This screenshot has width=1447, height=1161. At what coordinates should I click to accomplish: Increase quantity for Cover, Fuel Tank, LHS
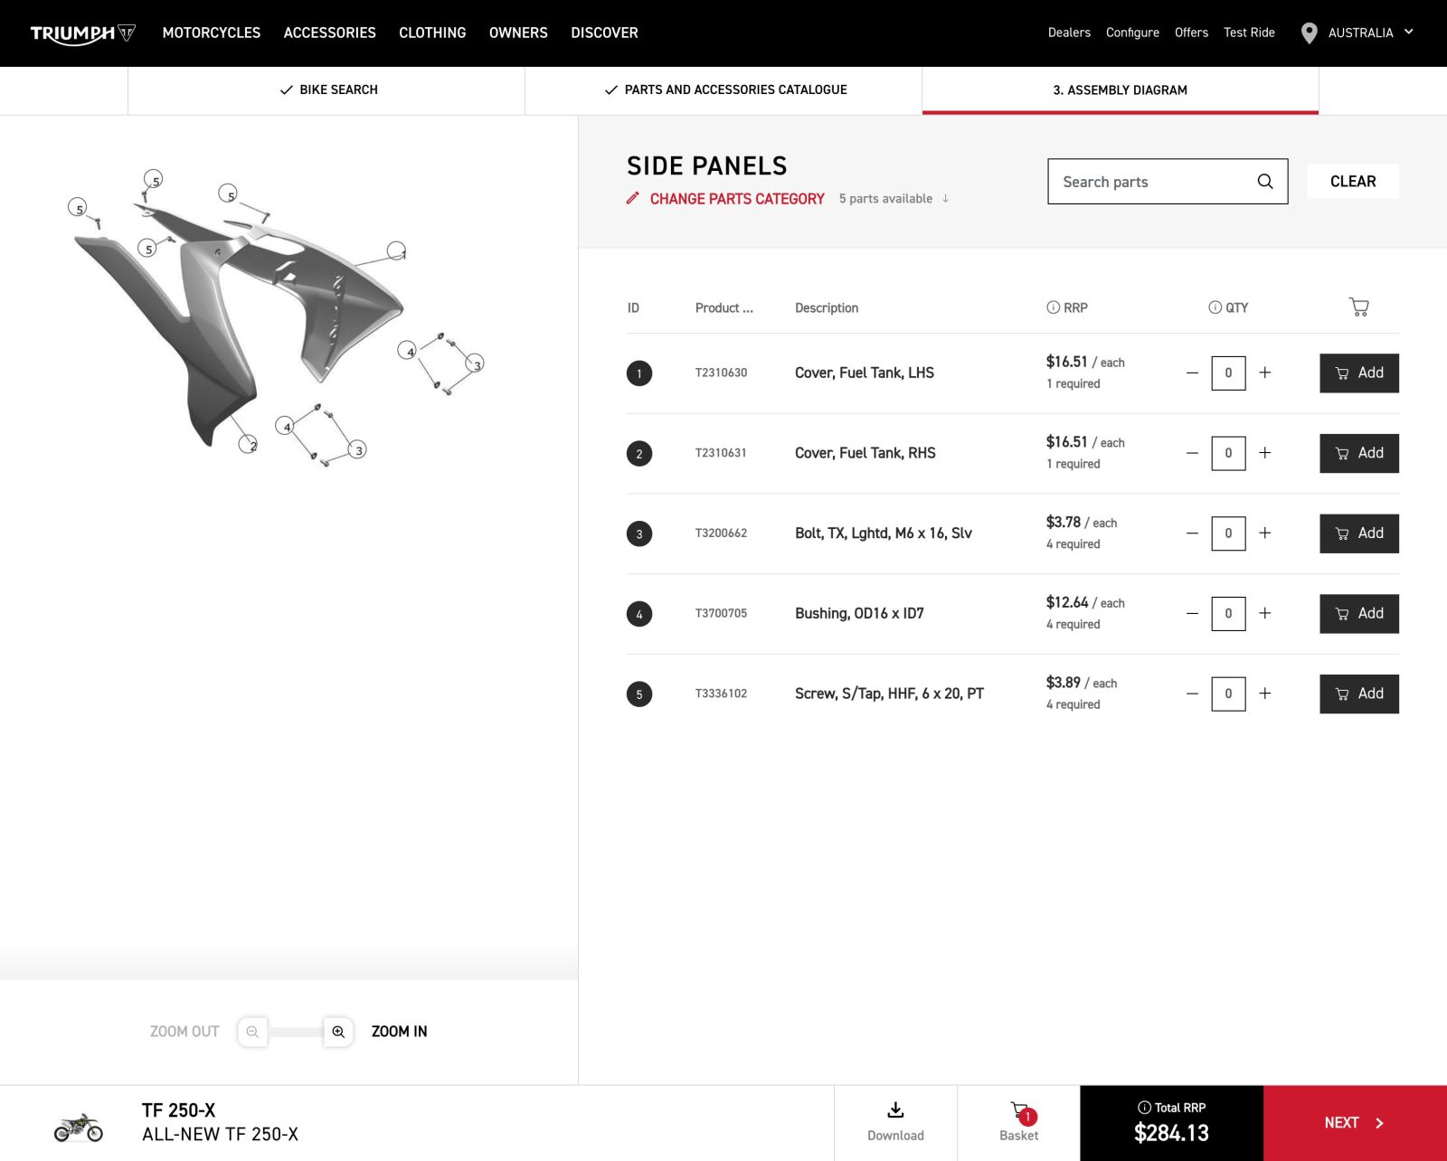point(1265,373)
